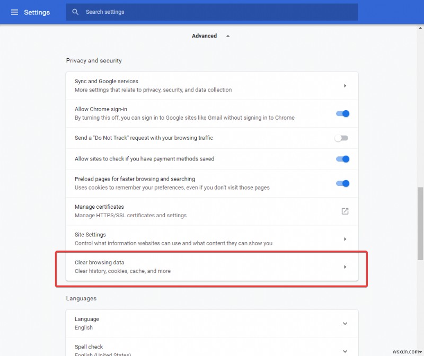The image size is (424, 356).
Task: Disable Allow Chrome sign-in
Action: pos(342,113)
